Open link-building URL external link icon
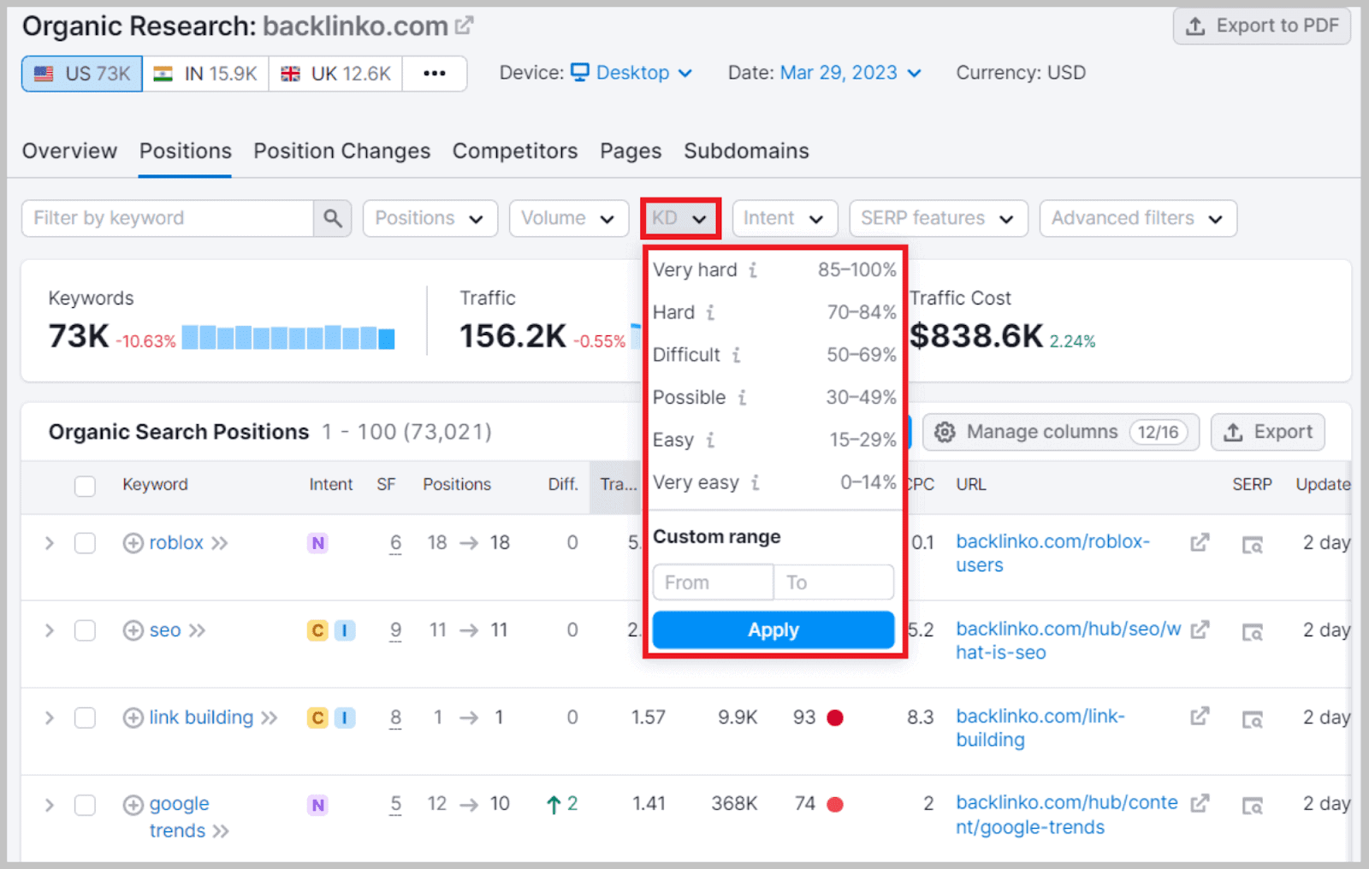This screenshot has width=1369, height=869. 1200,715
